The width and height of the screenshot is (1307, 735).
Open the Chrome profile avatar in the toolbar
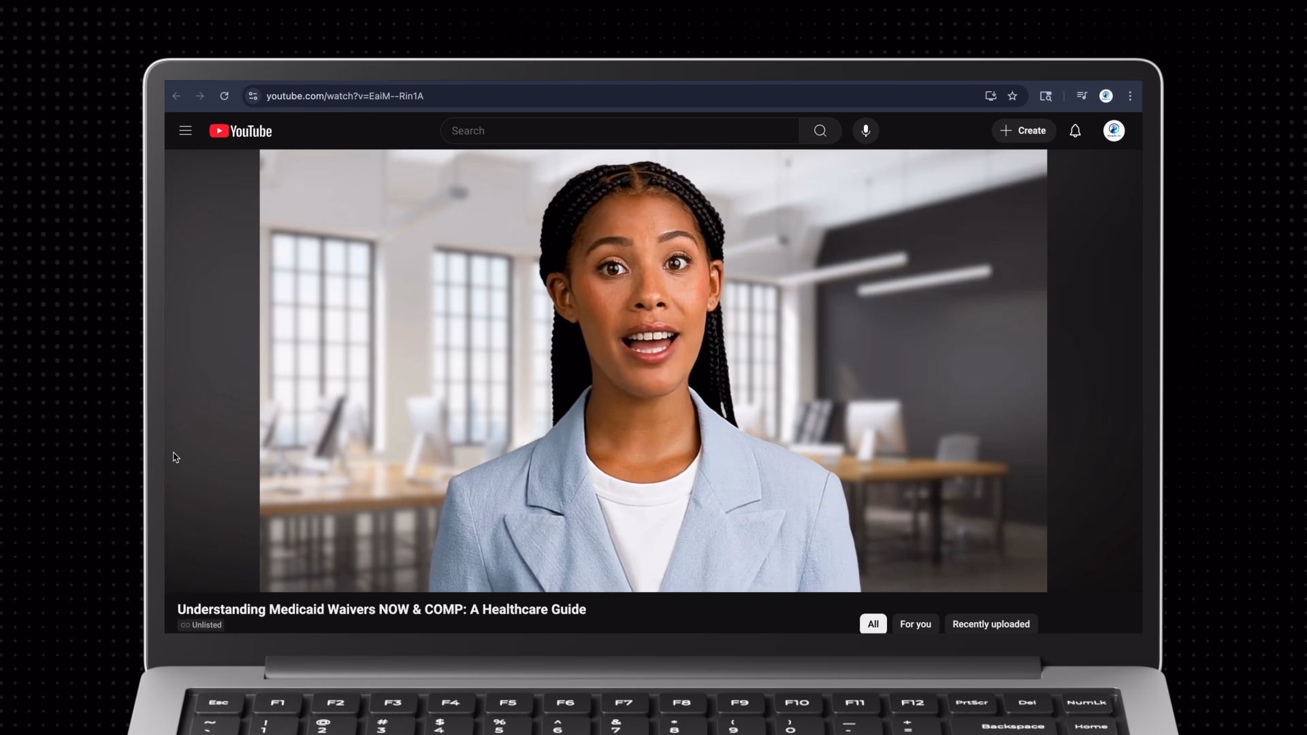click(1106, 96)
